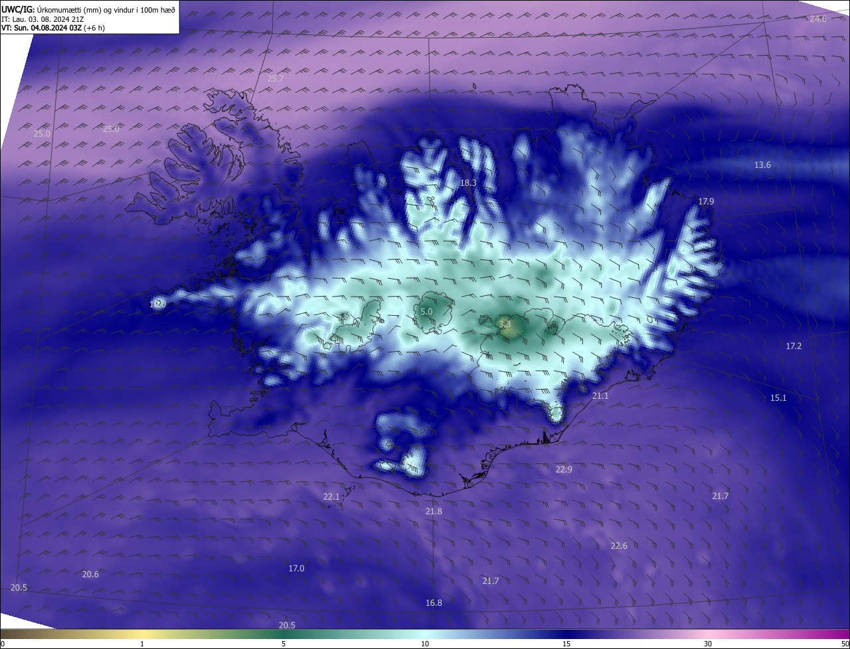The width and height of the screenshot is (850, 649).
Task: Select the 17.9 value on the east coast
Action: click(x=706, y=201)
